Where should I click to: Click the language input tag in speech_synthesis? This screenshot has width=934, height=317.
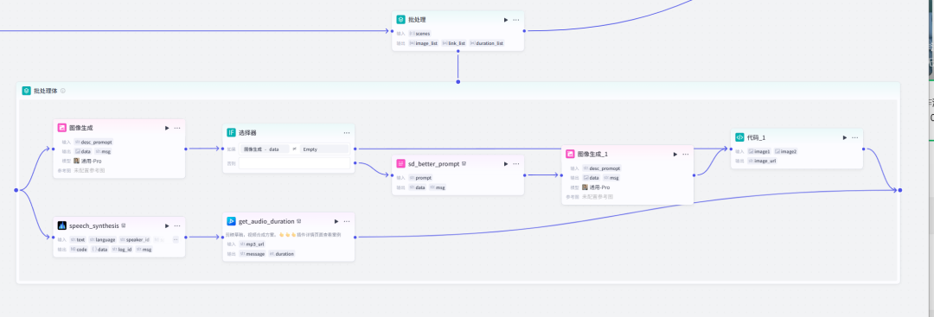pyautogui.click(x=102, y=239)
